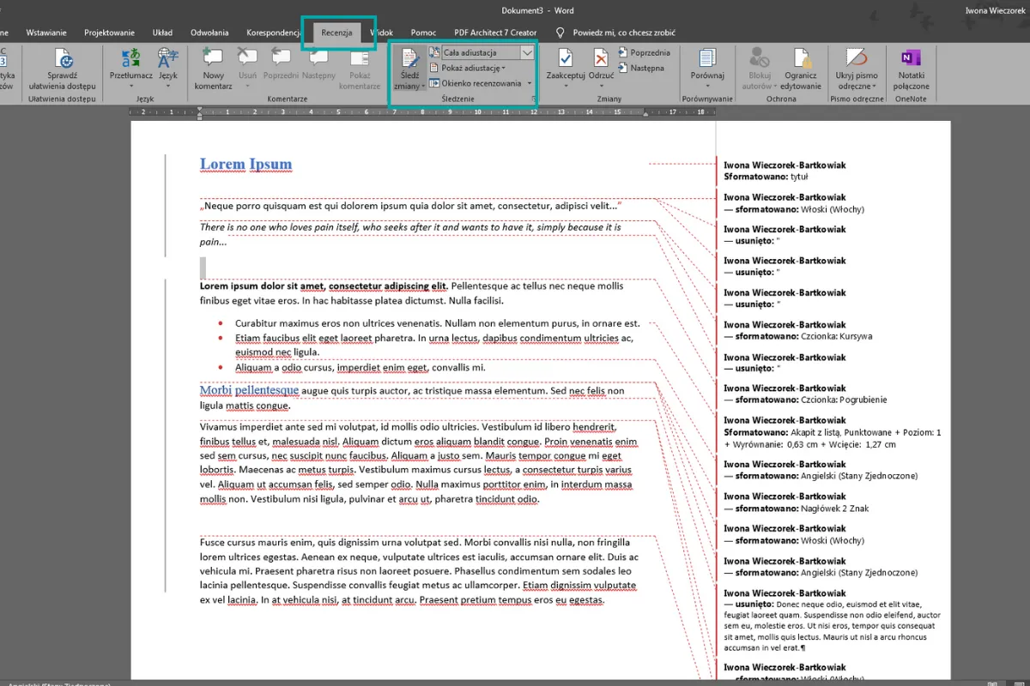Open the Cała adiustacja dropdown
Image resolution: width=1030 pixels, height=686 pixels.
coord(527,52)
